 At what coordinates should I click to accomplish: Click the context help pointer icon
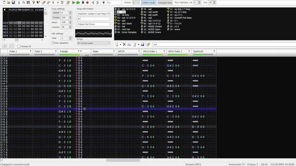click(38, 2)
